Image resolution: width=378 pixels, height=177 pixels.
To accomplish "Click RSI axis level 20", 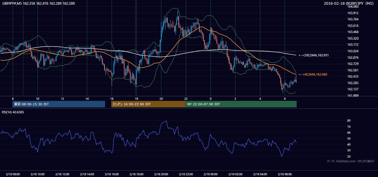I will [349, 156].
